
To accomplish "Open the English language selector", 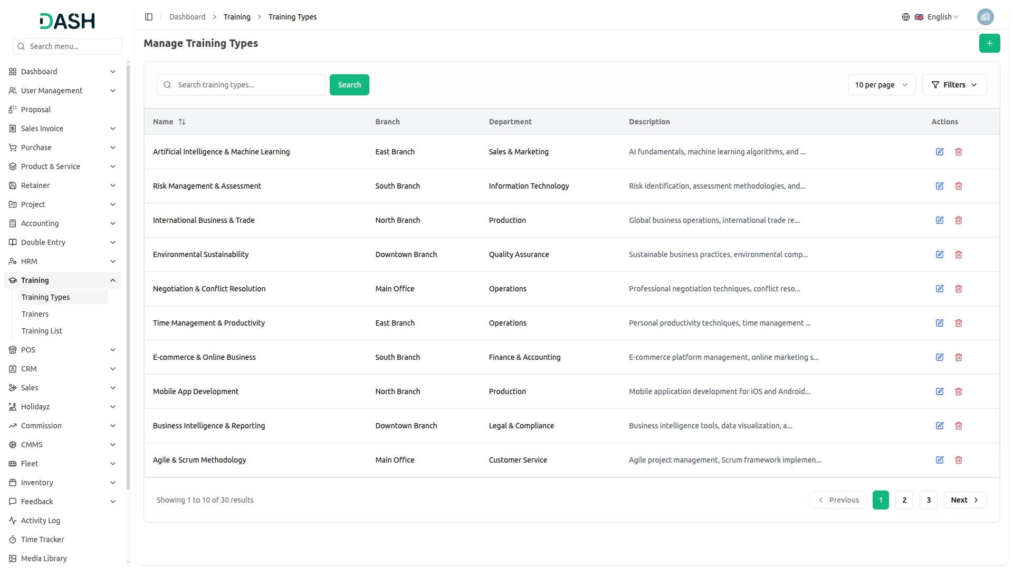I will tap(937, 17).
